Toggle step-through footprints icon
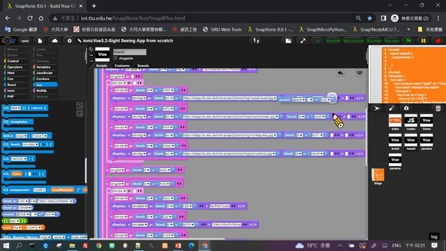 pyautogui.click(x=256, y=40)
